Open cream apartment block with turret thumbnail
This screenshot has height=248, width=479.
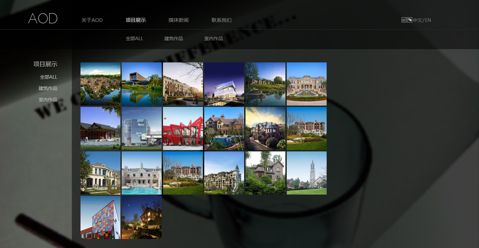point(224,173)
